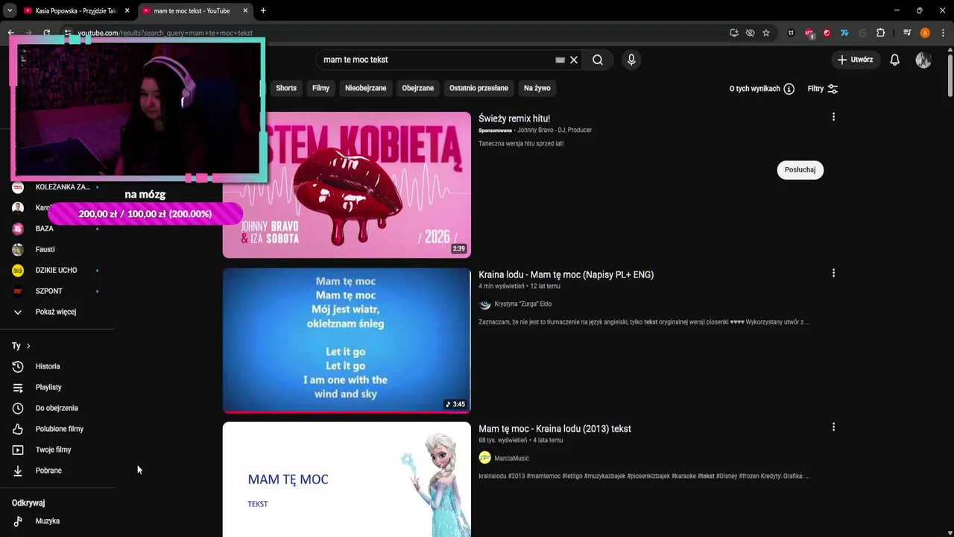Click the O tych wynikach info icon
The height and width of the screenshot is (537, 954).
789,89
